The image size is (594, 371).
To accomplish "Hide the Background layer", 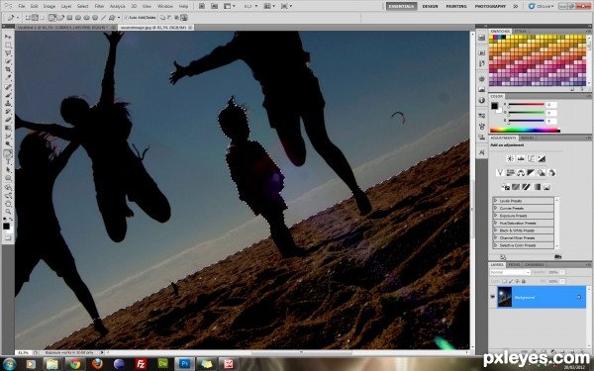I will click(x=492, y=297).
